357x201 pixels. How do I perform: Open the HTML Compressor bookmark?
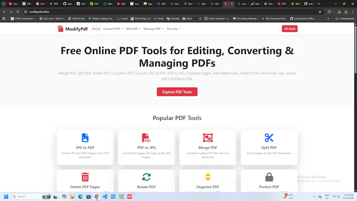pos(23,19)
